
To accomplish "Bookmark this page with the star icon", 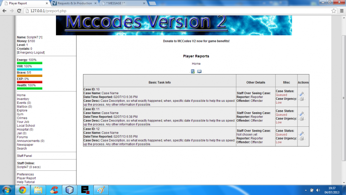I will (x=334, y=11).
